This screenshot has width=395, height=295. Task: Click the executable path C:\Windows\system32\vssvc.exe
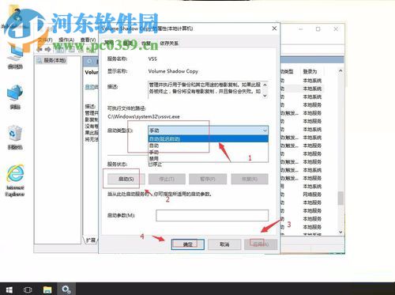point(144,116)
